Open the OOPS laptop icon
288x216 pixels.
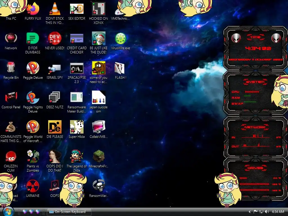[x=55, y=186]
